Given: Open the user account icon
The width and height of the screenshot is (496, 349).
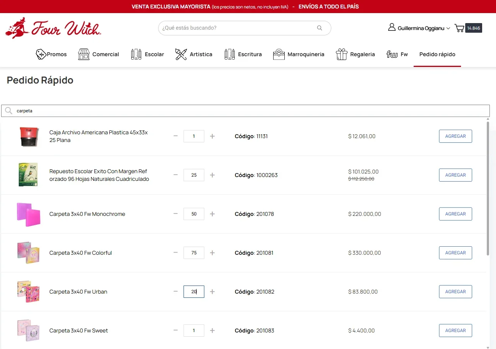Looking at the screenshot, I should pyautogui.click(x=392, y=27).
